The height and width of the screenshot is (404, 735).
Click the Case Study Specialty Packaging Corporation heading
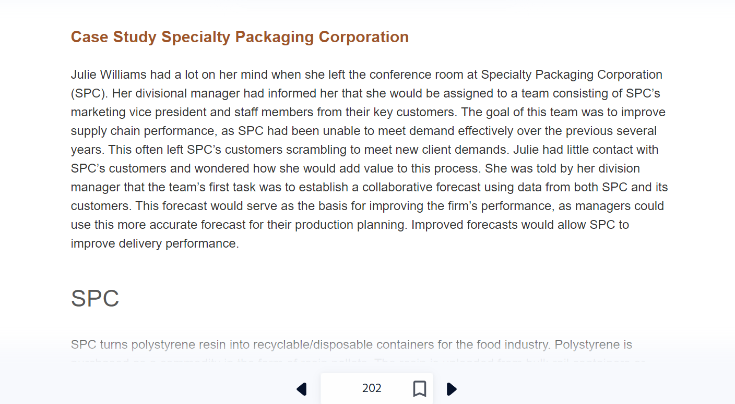(x=240, y=37)
